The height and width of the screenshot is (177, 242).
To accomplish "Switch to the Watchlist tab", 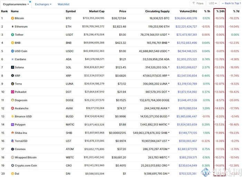I will (x=63, y=4).
